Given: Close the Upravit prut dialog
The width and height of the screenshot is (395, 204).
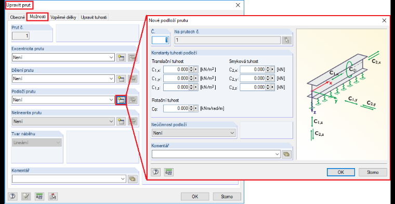Looking at the screenshot, I should [238, 5].
